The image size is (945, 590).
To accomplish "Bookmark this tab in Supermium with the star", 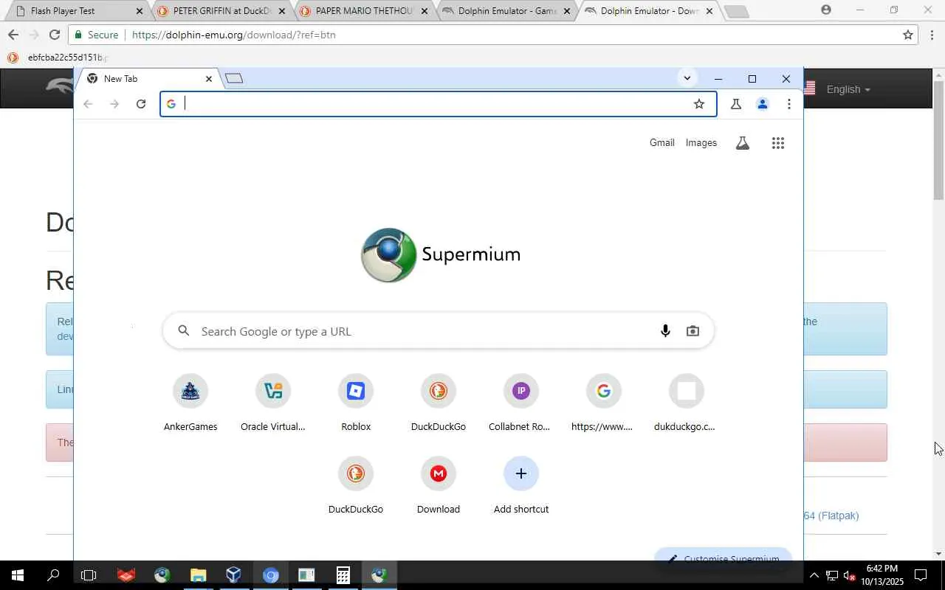I will (699, 104).
